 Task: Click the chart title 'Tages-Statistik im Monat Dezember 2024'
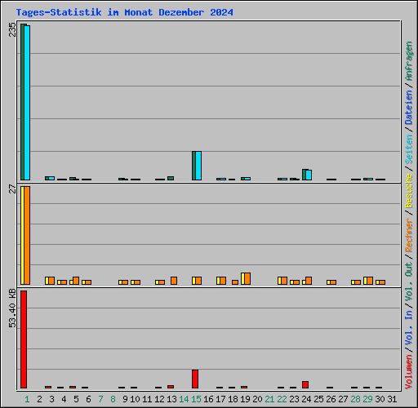pos(124,12)
